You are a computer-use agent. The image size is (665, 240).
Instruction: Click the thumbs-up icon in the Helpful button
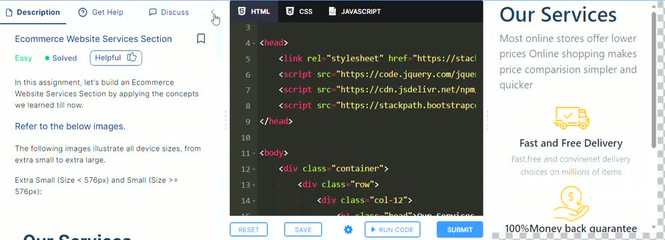[x=132, y=57]
